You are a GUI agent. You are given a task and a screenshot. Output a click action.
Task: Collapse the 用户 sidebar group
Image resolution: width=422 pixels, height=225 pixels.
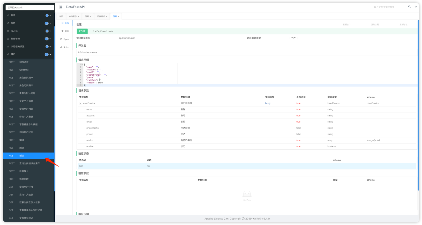pos(28,54)
